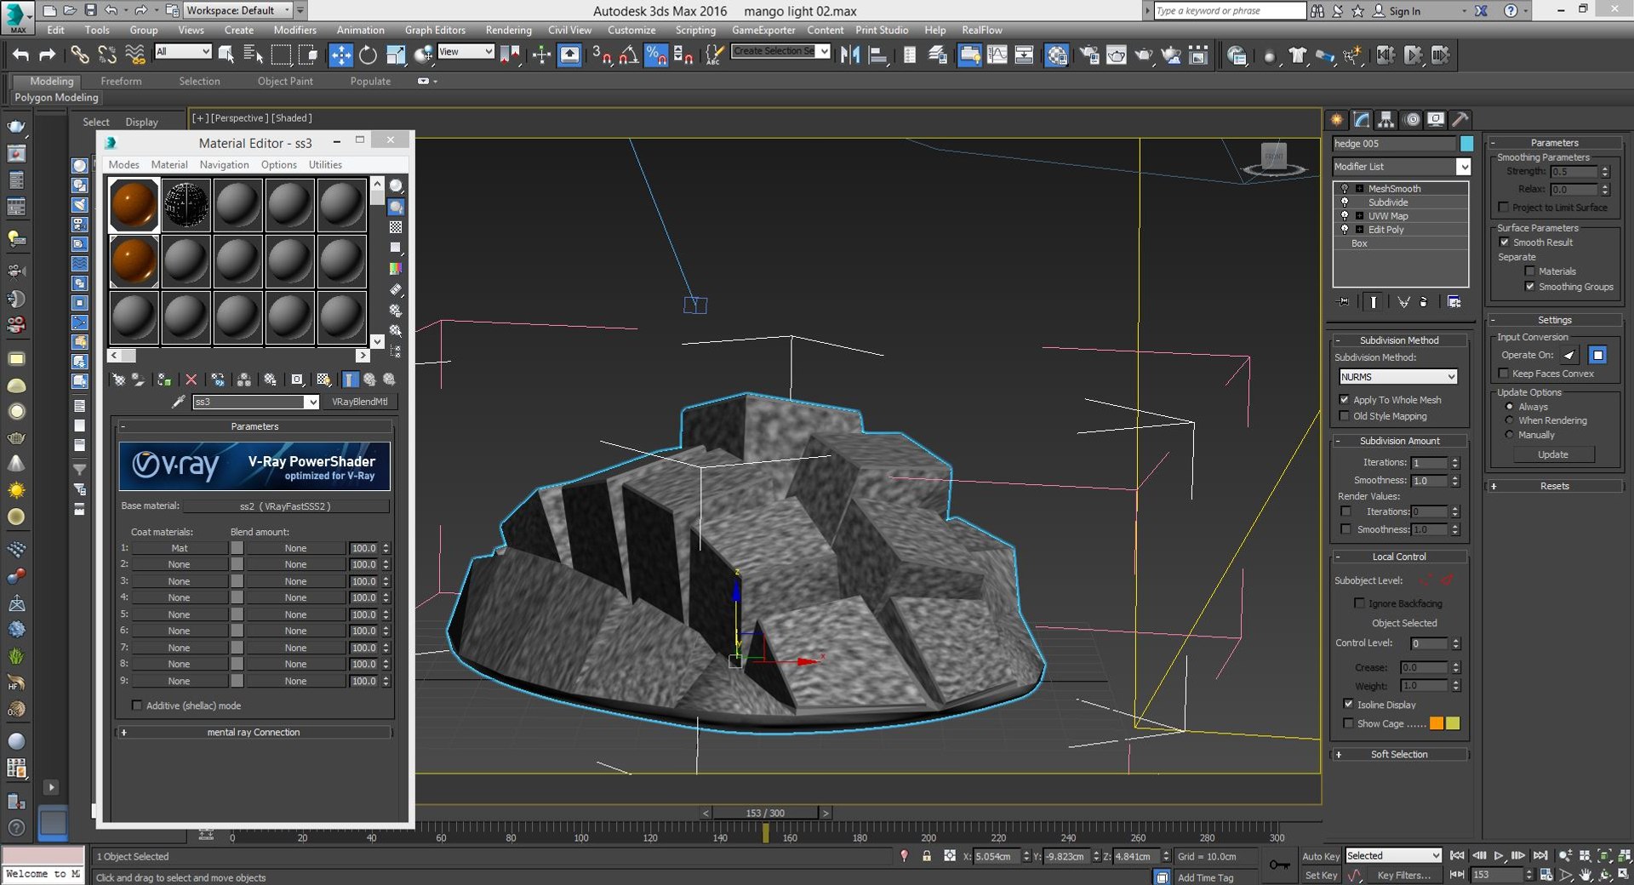Open the Hierarchy command panel tab

point(1386,119)
